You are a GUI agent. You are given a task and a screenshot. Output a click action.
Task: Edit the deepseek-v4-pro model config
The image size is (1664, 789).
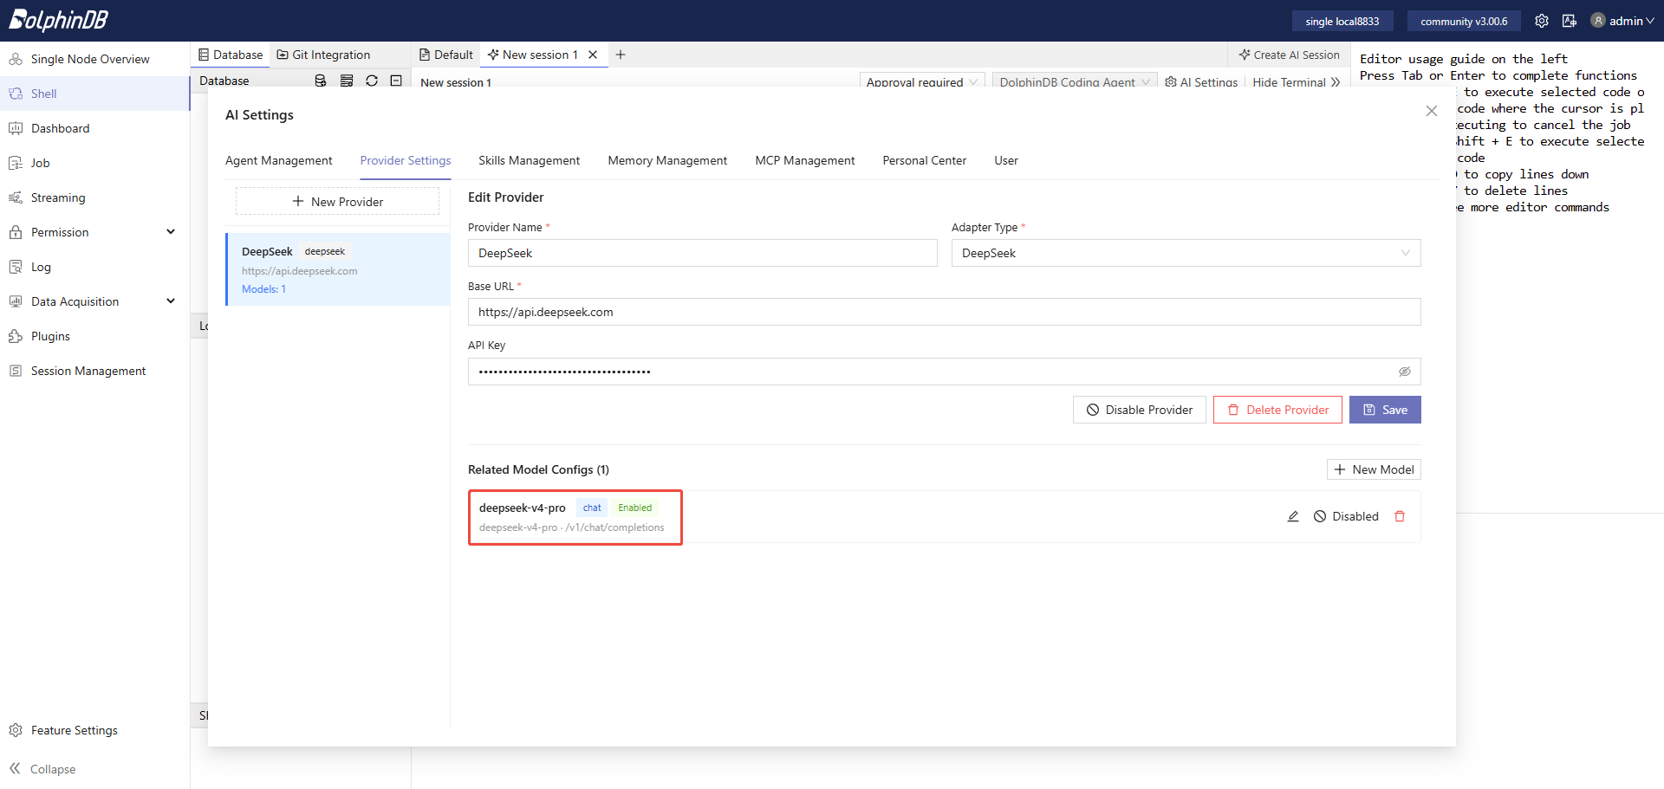pyautogui.click(x=1293, y=516)
